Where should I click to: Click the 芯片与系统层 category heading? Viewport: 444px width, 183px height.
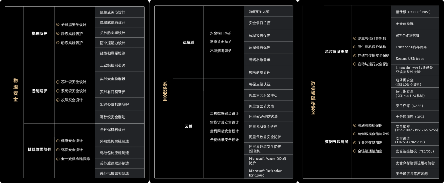pos(336,52)
